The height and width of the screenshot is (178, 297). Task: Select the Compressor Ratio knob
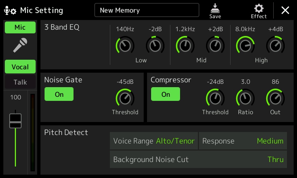(245, 98)
